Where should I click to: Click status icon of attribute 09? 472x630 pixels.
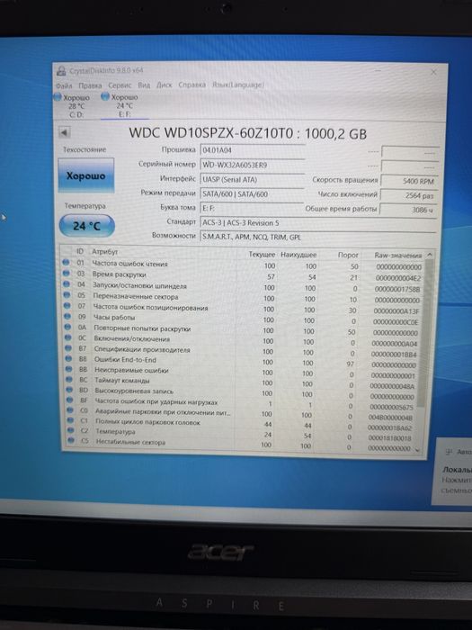tap(67, 317)
